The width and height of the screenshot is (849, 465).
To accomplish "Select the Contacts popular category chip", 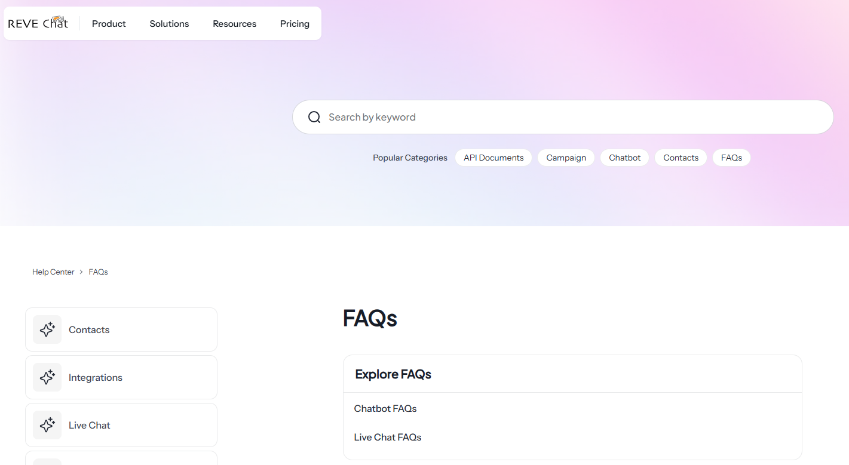I will coord(681,158).
